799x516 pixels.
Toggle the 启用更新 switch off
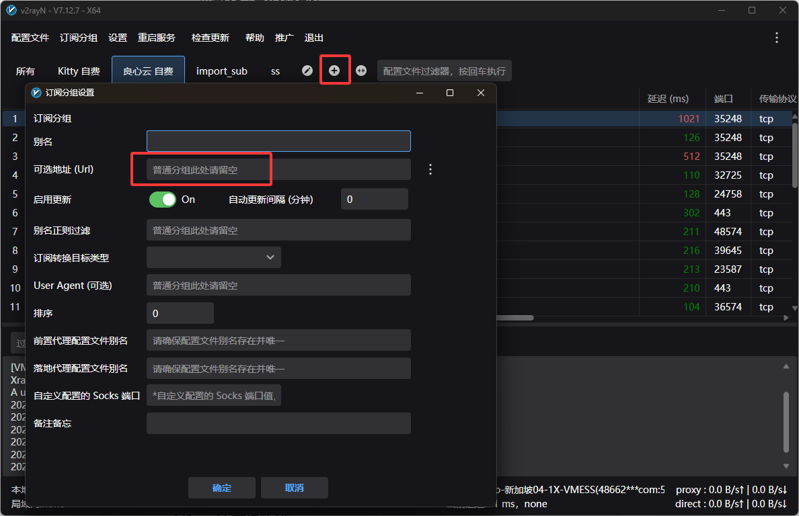(162, 200)
